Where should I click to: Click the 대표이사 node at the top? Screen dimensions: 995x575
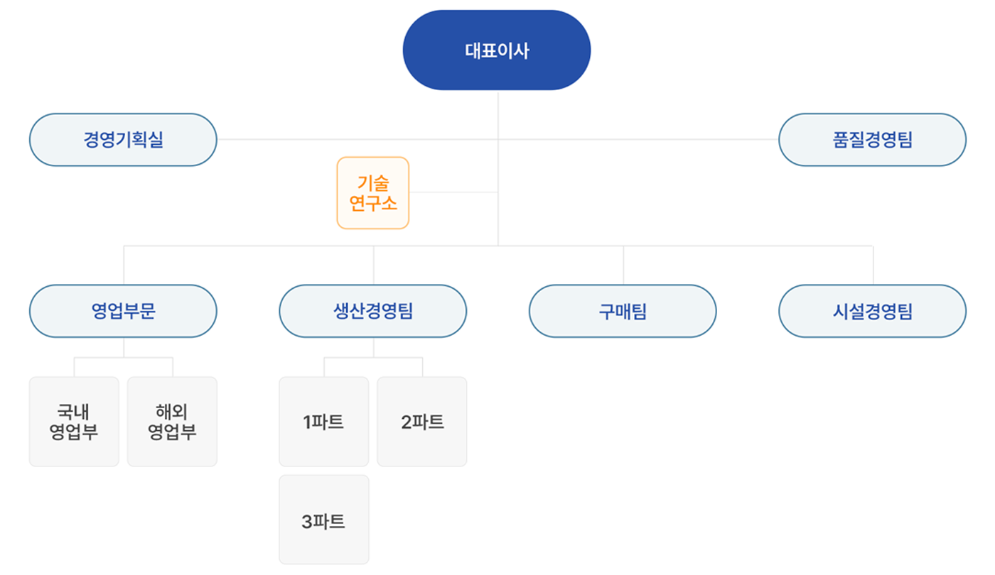click(497, 50)
